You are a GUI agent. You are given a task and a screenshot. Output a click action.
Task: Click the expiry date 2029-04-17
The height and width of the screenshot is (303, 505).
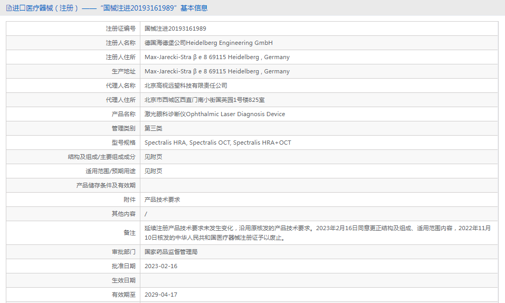coord(160,295)
